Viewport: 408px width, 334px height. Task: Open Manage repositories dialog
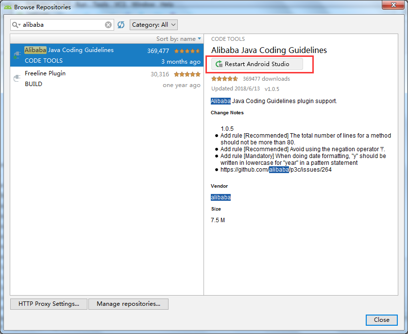[129, 304]
